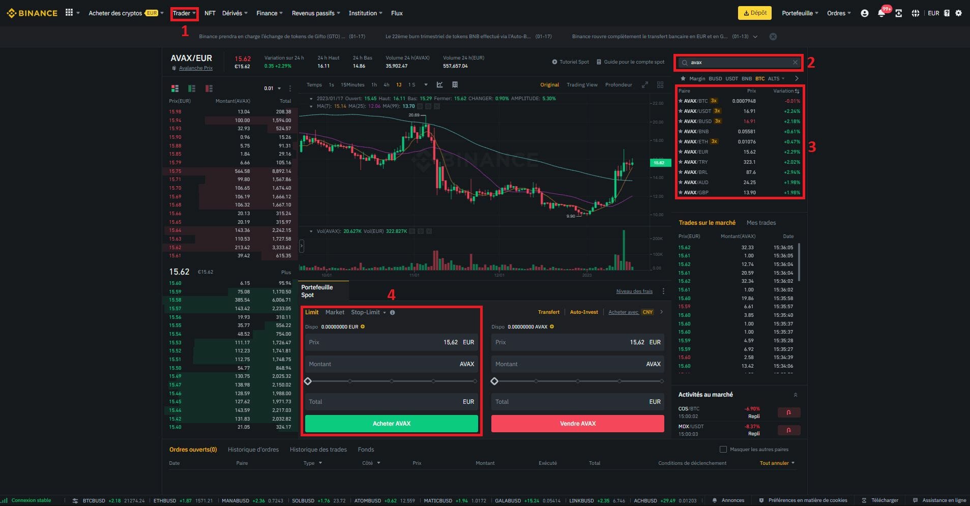The image size is (970, 506).
Task: Open the Avalanche Prix link
Action: pyautogui.click(x=196, y=68)
